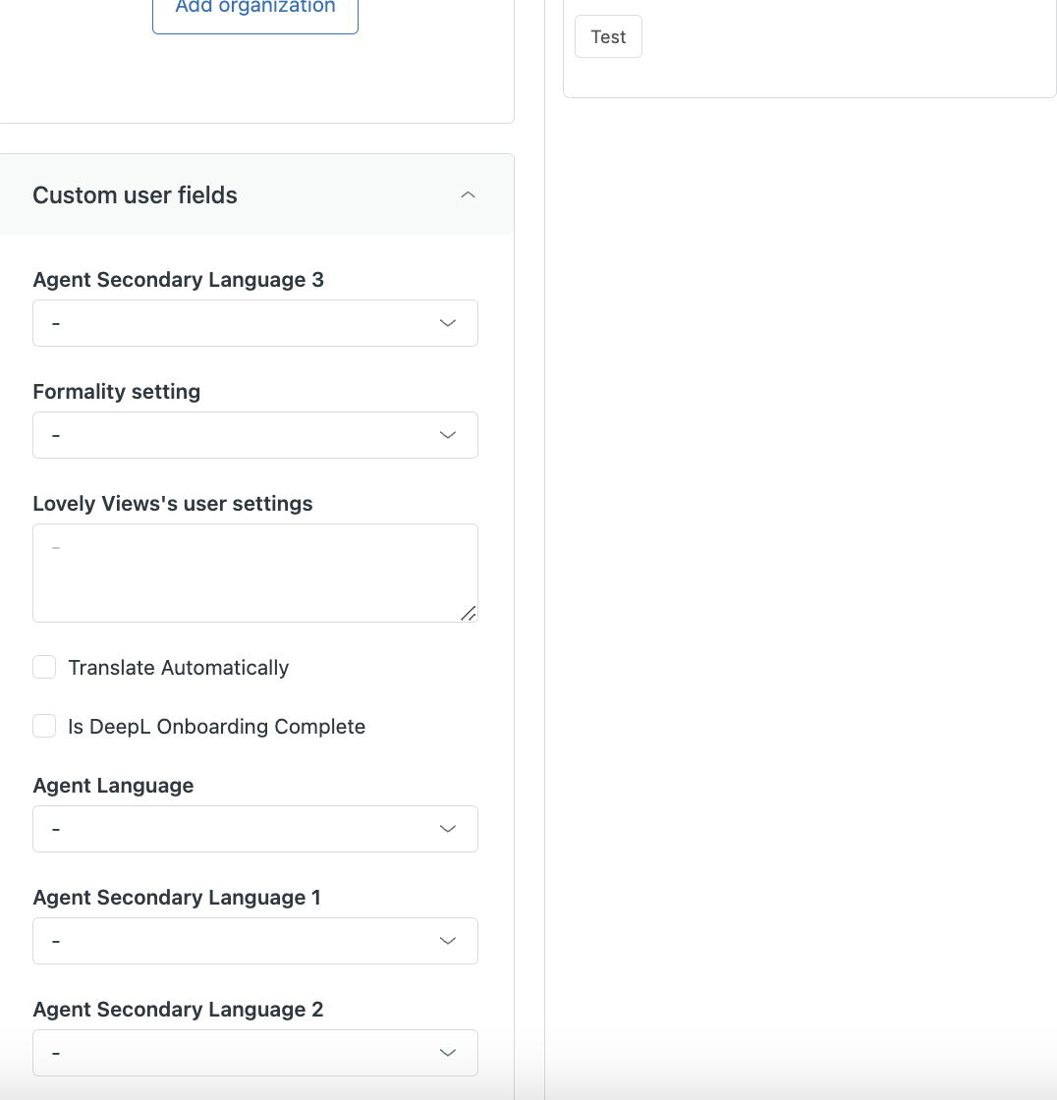Click the Lovely Views's user settings label
1057x1100 pixels.
click(173, 504)
